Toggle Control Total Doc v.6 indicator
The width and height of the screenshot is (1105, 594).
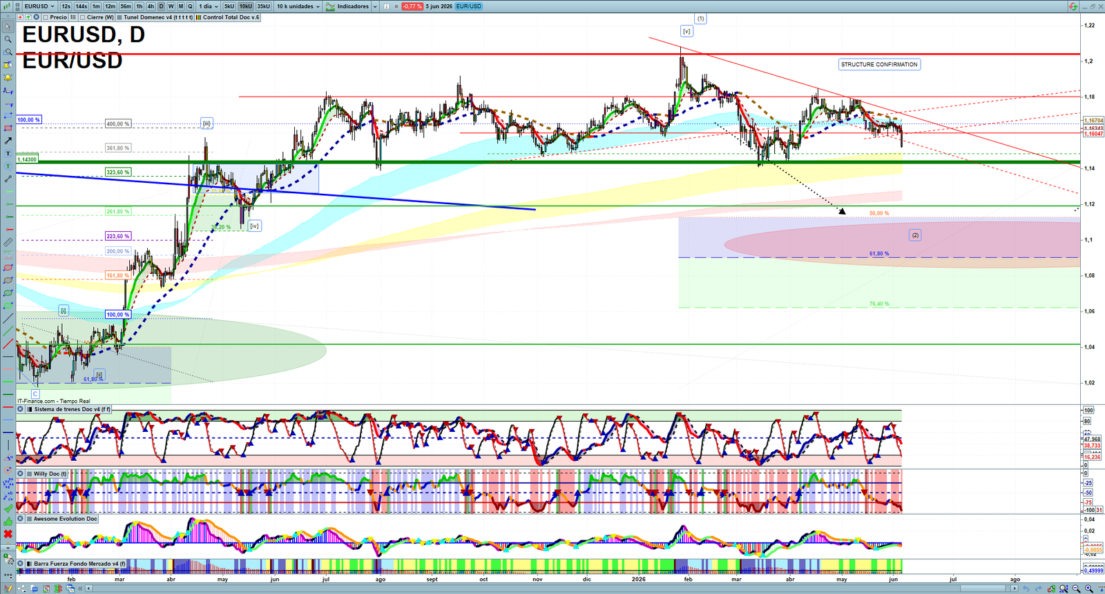click(227, 17)
